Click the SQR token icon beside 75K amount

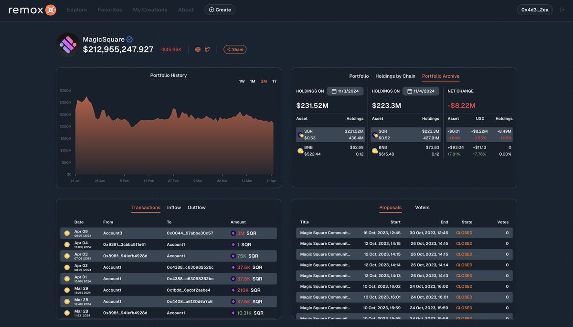233,256
